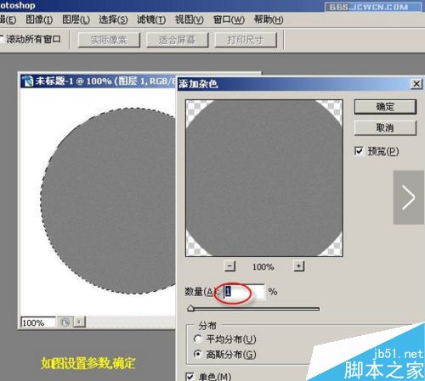Zoom in the preview with plus button
This screenshot has width=425, height=381.
click(298, 266)
